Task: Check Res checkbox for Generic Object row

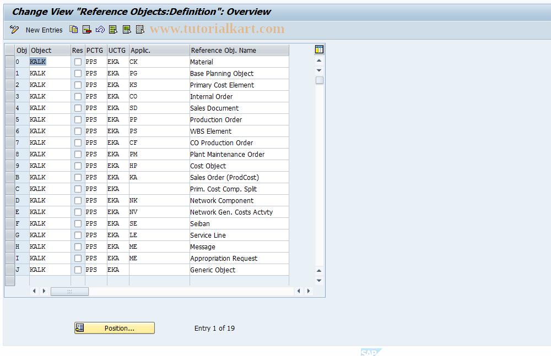Action: pyautogui.click(x=78, y=270)
